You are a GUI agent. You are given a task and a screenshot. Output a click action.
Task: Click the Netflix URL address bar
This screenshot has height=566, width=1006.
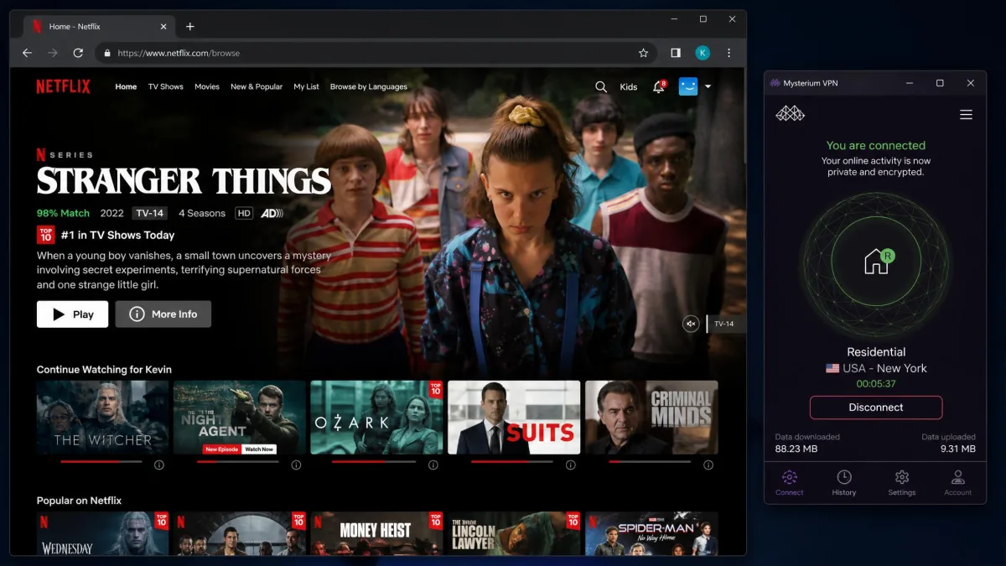[x=376, y=53]
